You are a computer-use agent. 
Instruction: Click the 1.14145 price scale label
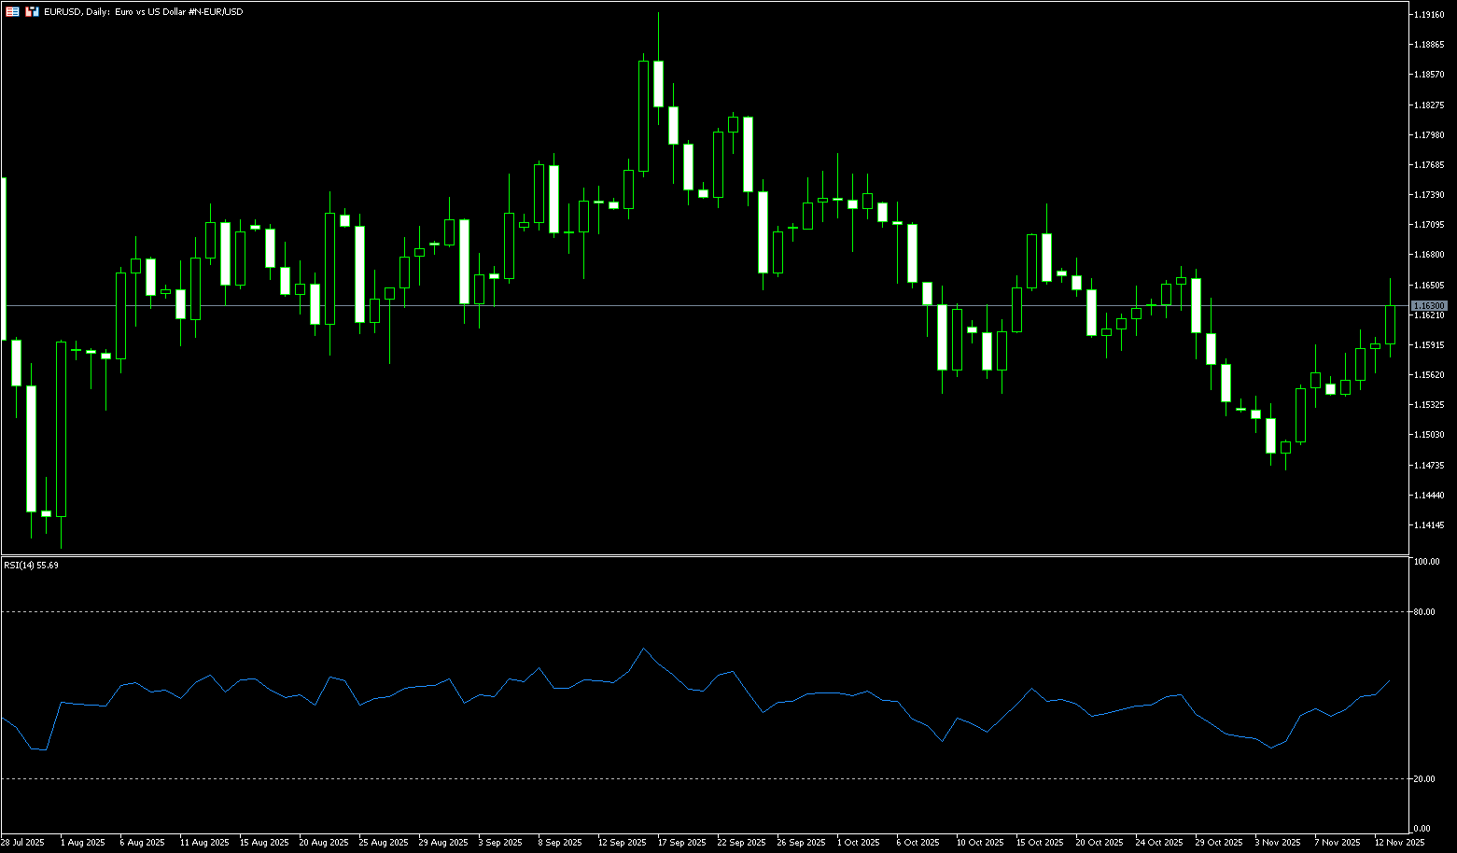[x=1429, y=524]
